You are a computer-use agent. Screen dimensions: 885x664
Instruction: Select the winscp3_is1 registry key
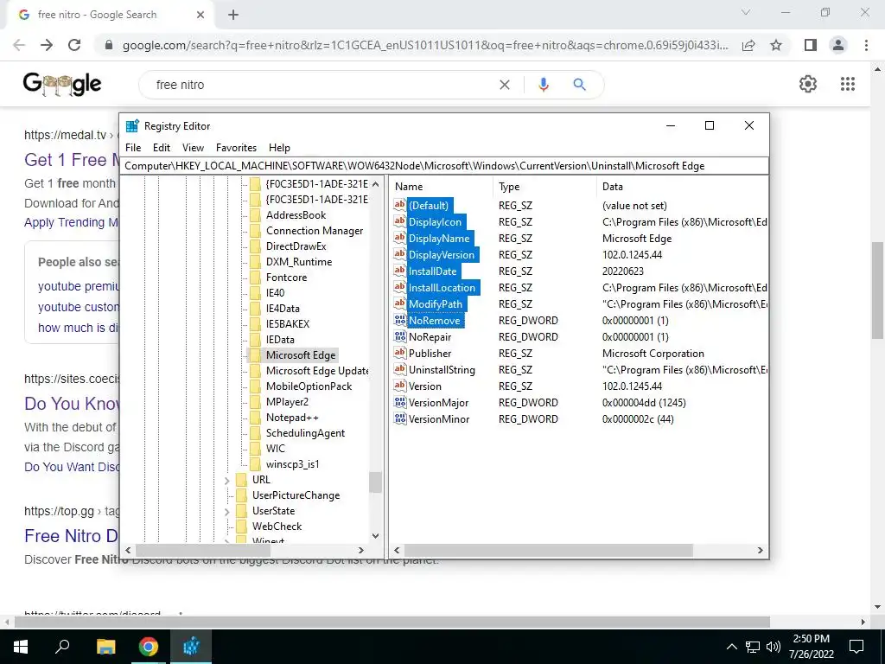point(292,464)
